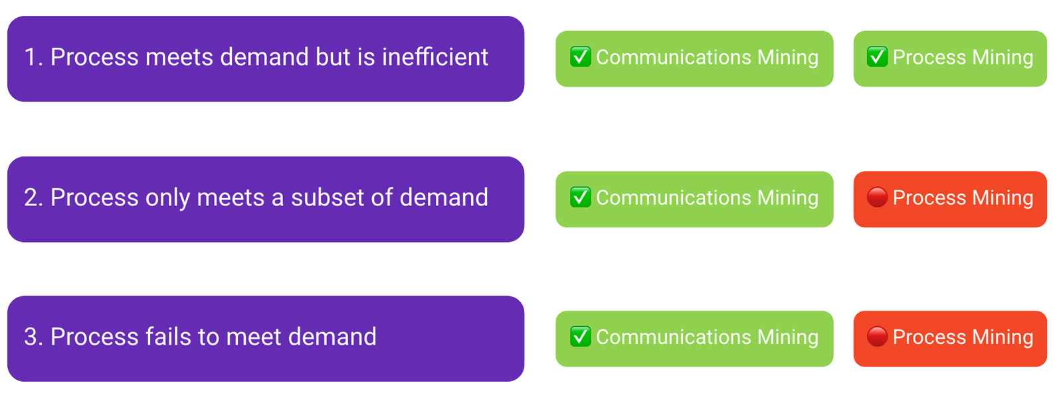Select the purple box 'Process fails to meet demand'

(x=266, y=339)
